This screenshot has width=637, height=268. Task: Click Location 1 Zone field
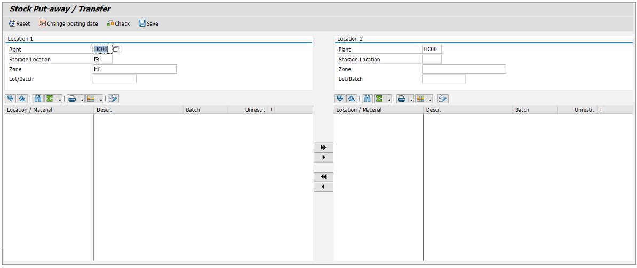pos(134,69)
